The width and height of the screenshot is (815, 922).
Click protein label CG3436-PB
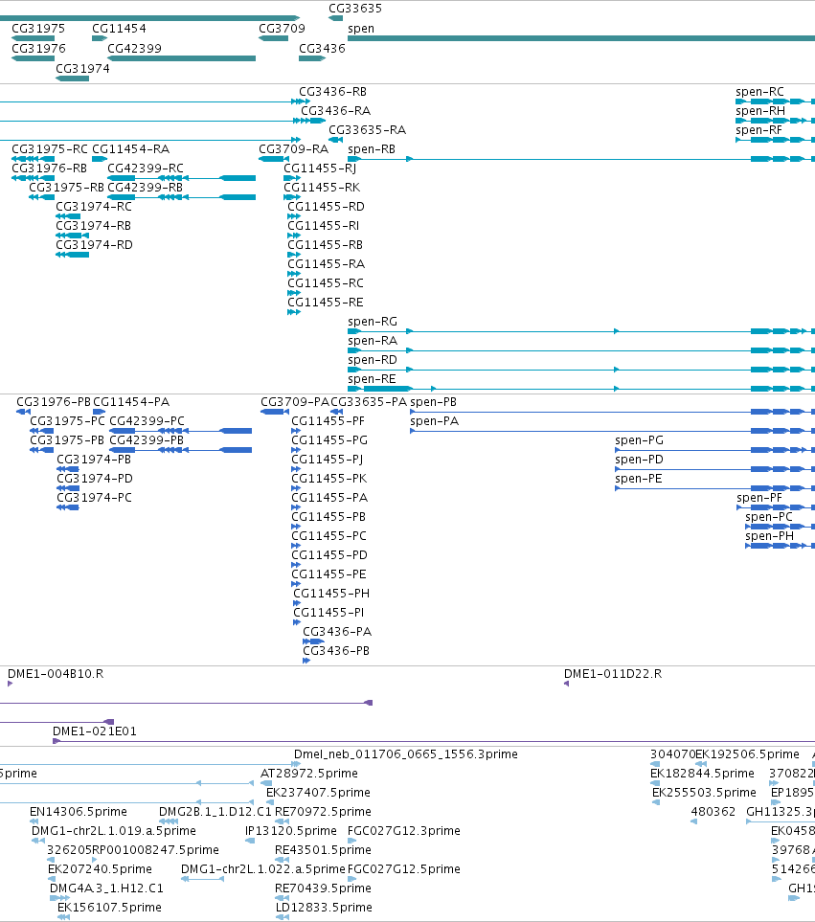pos(336,651)
